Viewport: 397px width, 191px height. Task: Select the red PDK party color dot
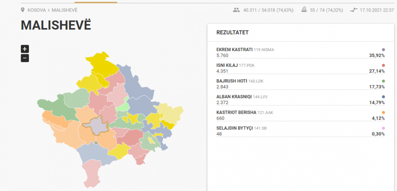(x=383, y=65)
